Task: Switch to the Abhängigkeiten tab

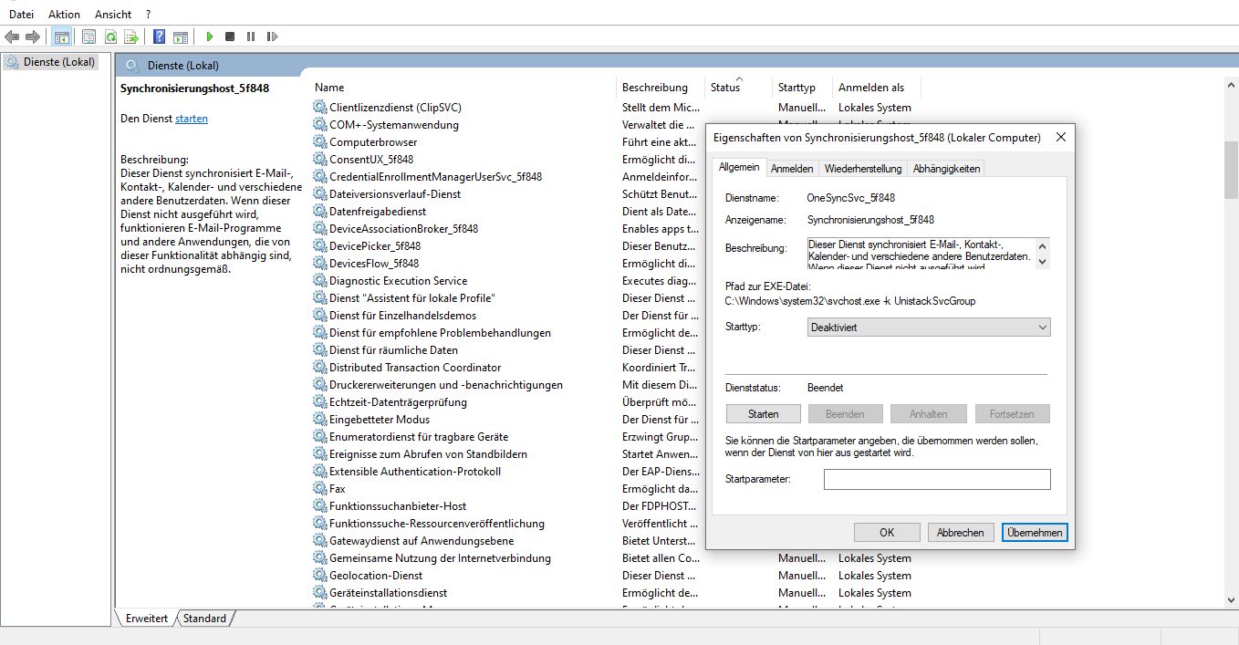Action: point(946,169)
